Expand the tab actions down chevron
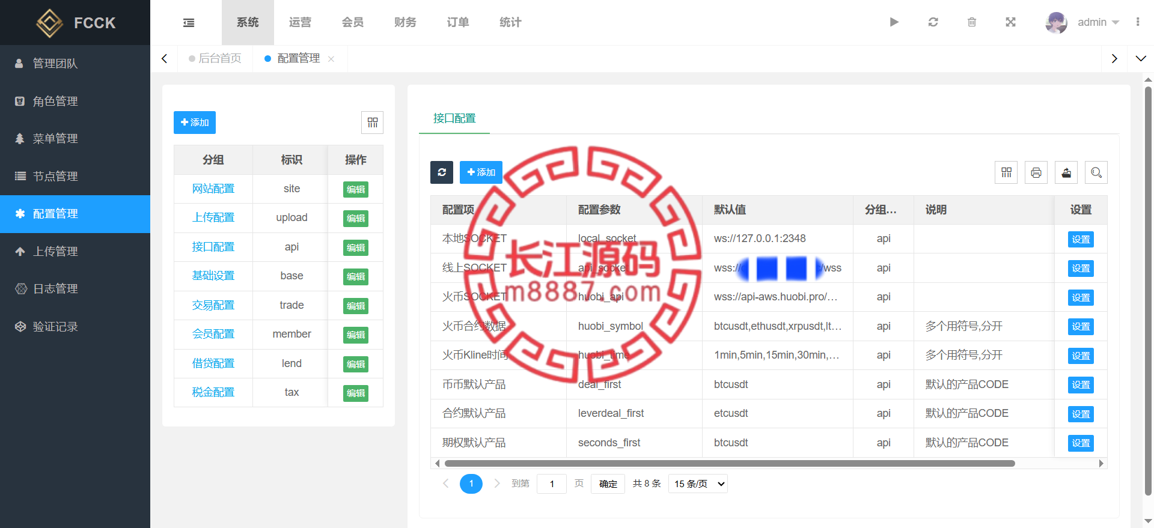The image size is (1154, 528). point(1141,58)
